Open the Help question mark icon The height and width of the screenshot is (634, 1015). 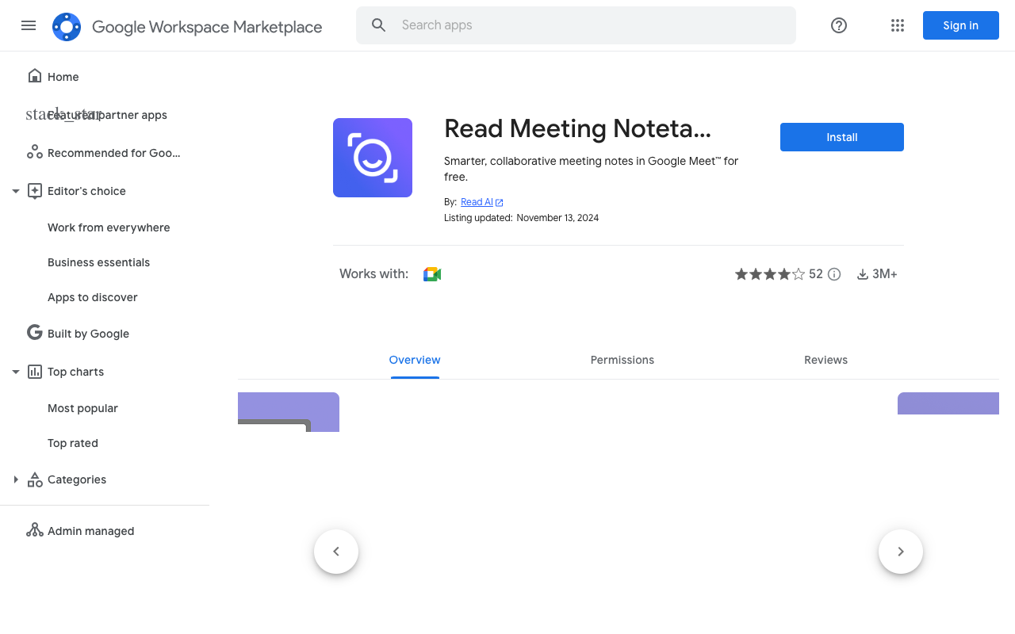tap(839, 25)
